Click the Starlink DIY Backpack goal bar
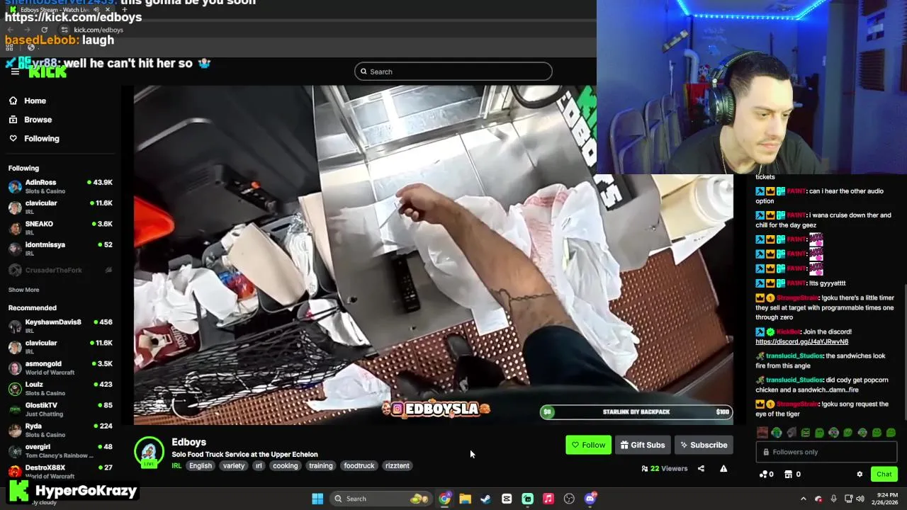 coord(636,412)
